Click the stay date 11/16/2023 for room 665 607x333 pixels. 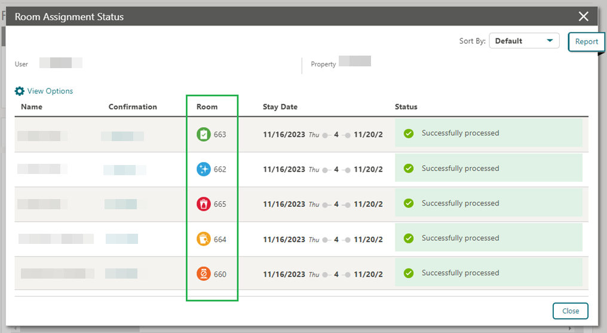[284, 204]
